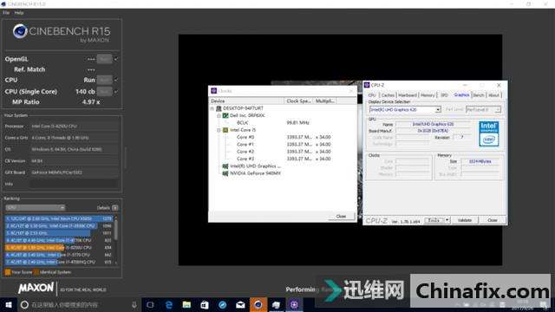Open the Perf Level dropdown in CPU-Z
The image size is (555, 312).
click(x=483, y=110)
